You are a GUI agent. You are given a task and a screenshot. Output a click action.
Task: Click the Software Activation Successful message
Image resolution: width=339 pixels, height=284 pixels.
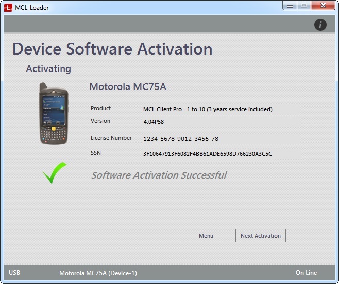click(x=159, y=175)
